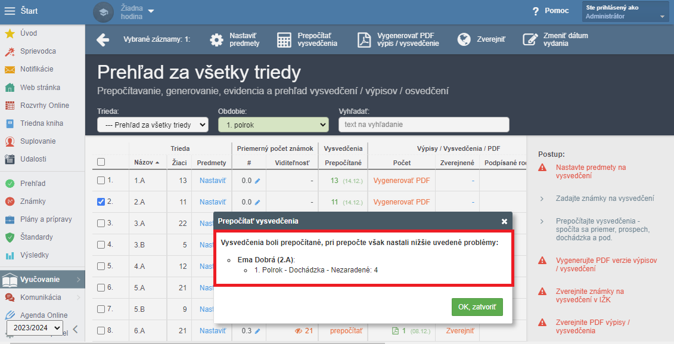
Task: Click the OK, zatvoriť button
Action: pos(477,307)
